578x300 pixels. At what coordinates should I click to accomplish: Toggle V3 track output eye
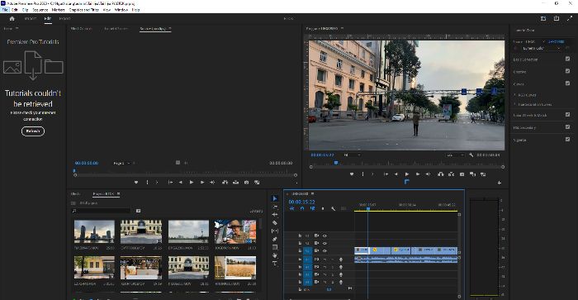point(325,236)
